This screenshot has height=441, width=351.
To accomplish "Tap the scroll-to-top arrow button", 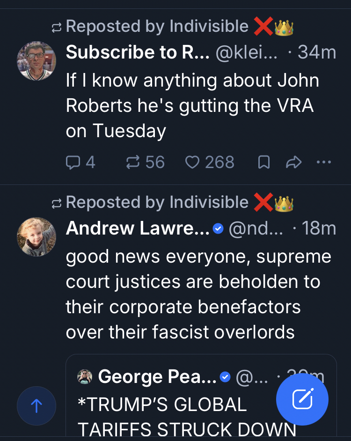I will [x=37, y=405].
